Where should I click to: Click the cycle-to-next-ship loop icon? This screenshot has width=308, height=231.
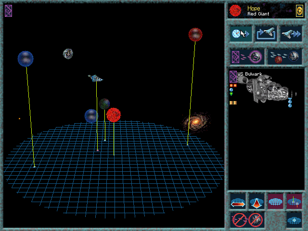point(266,34)
